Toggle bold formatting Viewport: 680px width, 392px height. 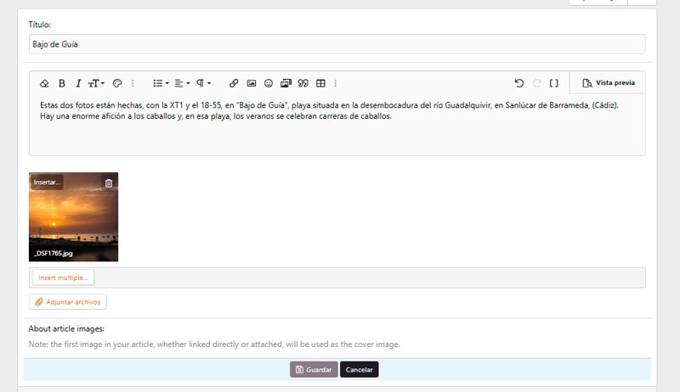[x=62, y=83]
